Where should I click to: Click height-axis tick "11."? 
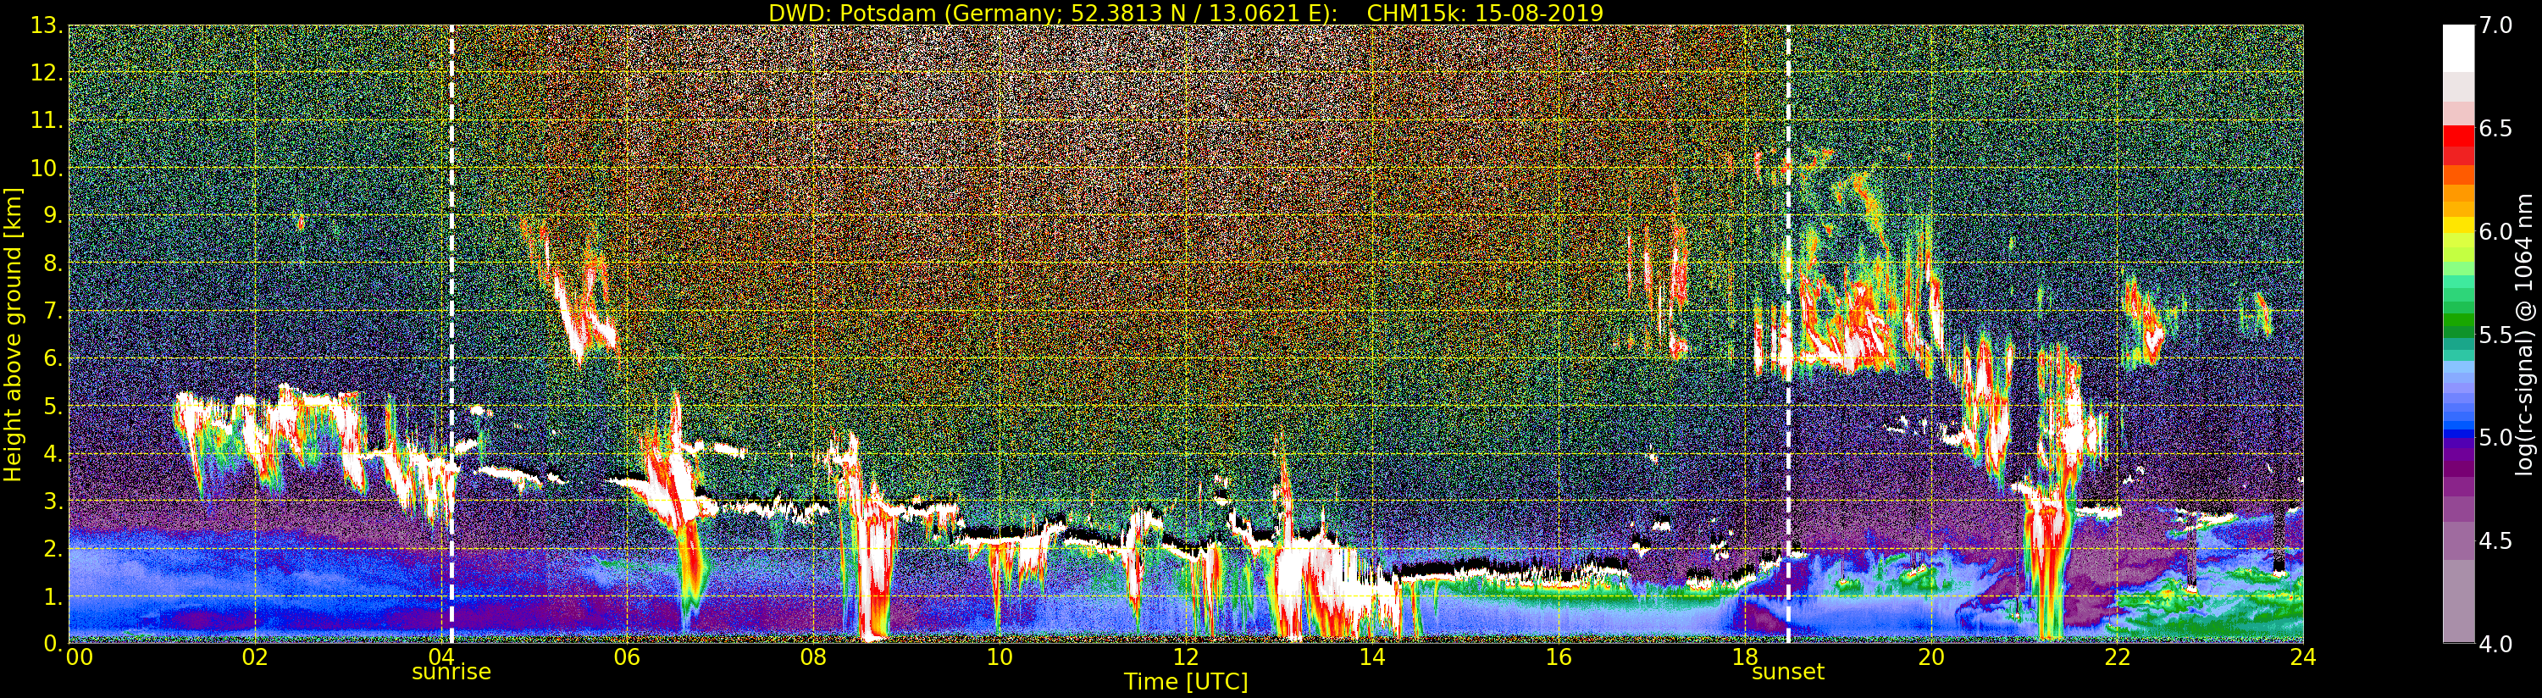click(x=47, y=120)
